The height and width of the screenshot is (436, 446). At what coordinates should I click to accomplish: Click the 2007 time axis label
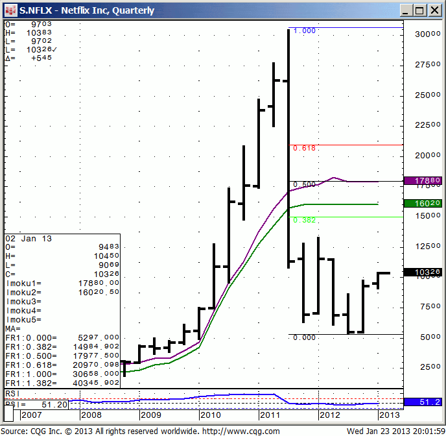pos(32,415)
